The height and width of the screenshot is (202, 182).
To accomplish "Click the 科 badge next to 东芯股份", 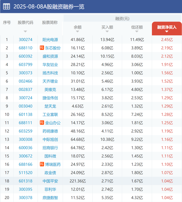I will [x=42, y=48].
